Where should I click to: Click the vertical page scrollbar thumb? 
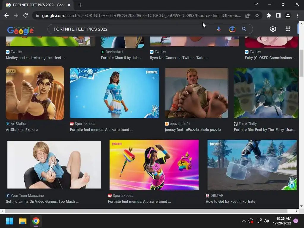pyautogui.click(x=301, y=63)
